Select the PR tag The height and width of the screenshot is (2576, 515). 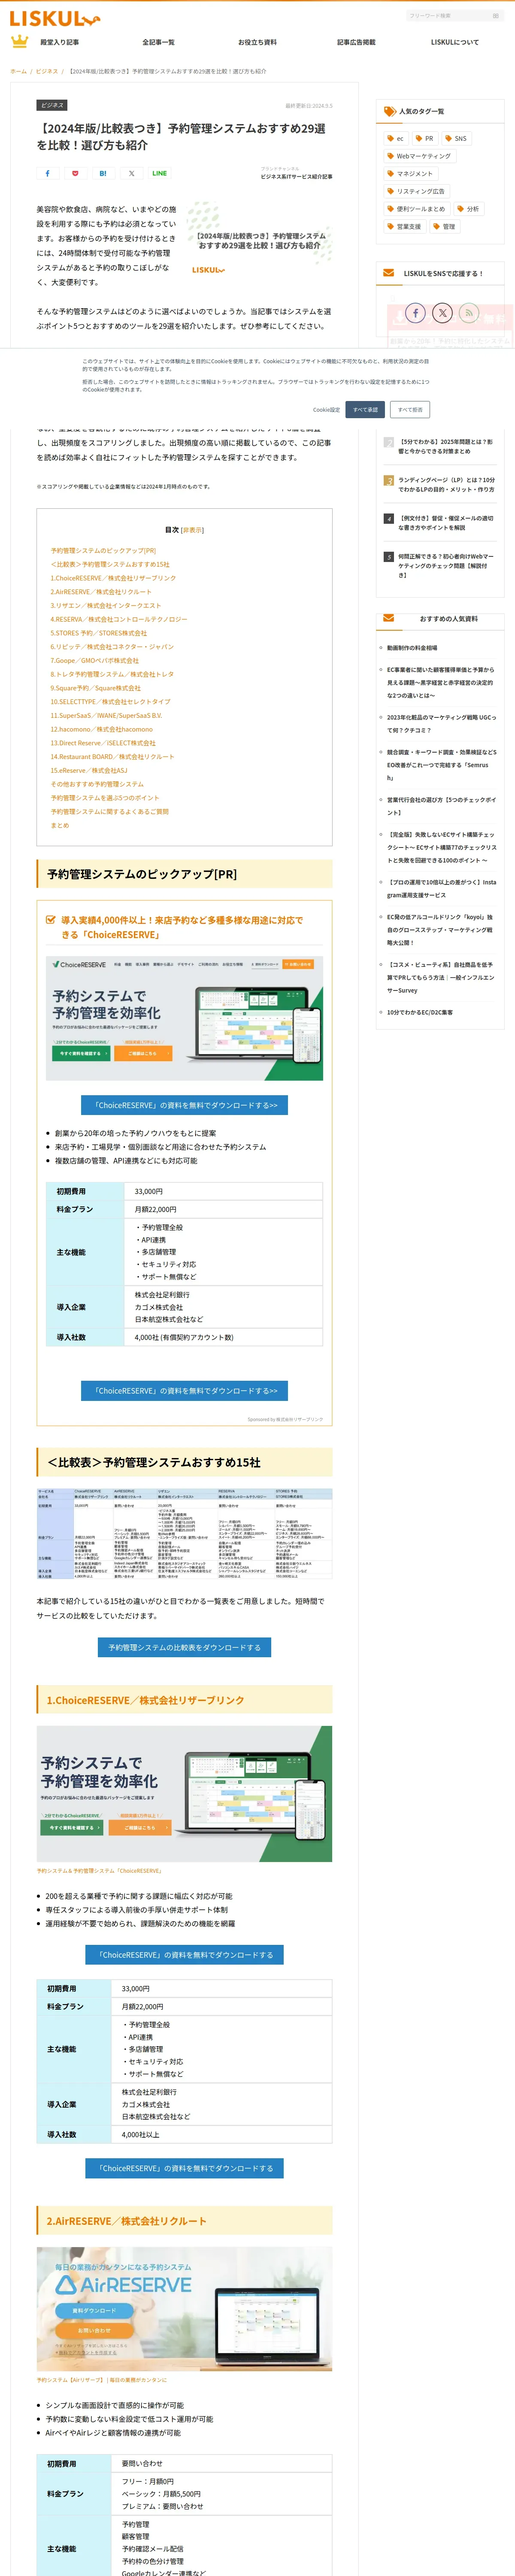[424, 139]
